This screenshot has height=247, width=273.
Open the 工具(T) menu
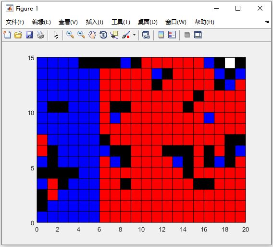[121, 22]
